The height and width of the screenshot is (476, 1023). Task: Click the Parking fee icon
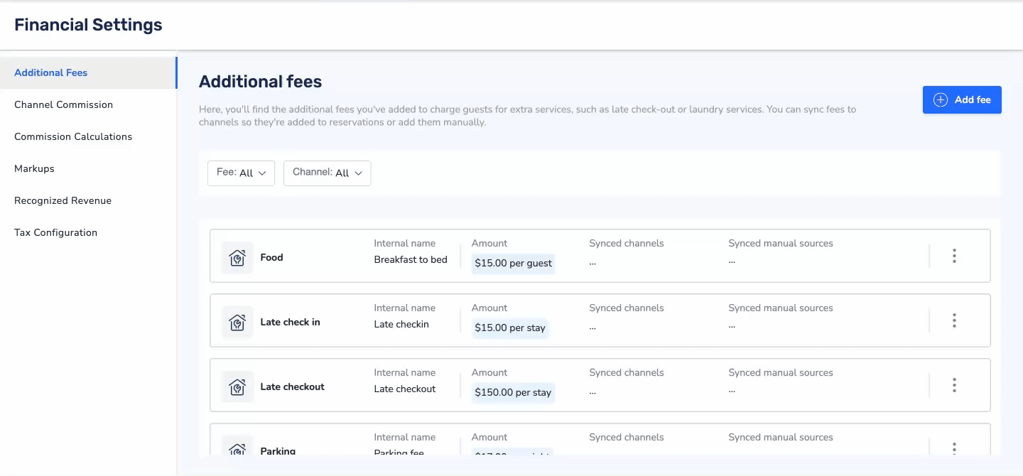click(x=237, y=448)
